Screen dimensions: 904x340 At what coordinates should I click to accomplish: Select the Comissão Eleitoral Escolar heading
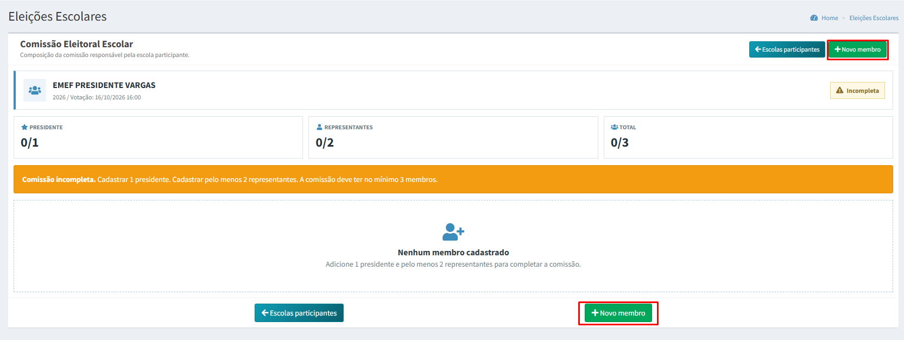pos(77,44)
